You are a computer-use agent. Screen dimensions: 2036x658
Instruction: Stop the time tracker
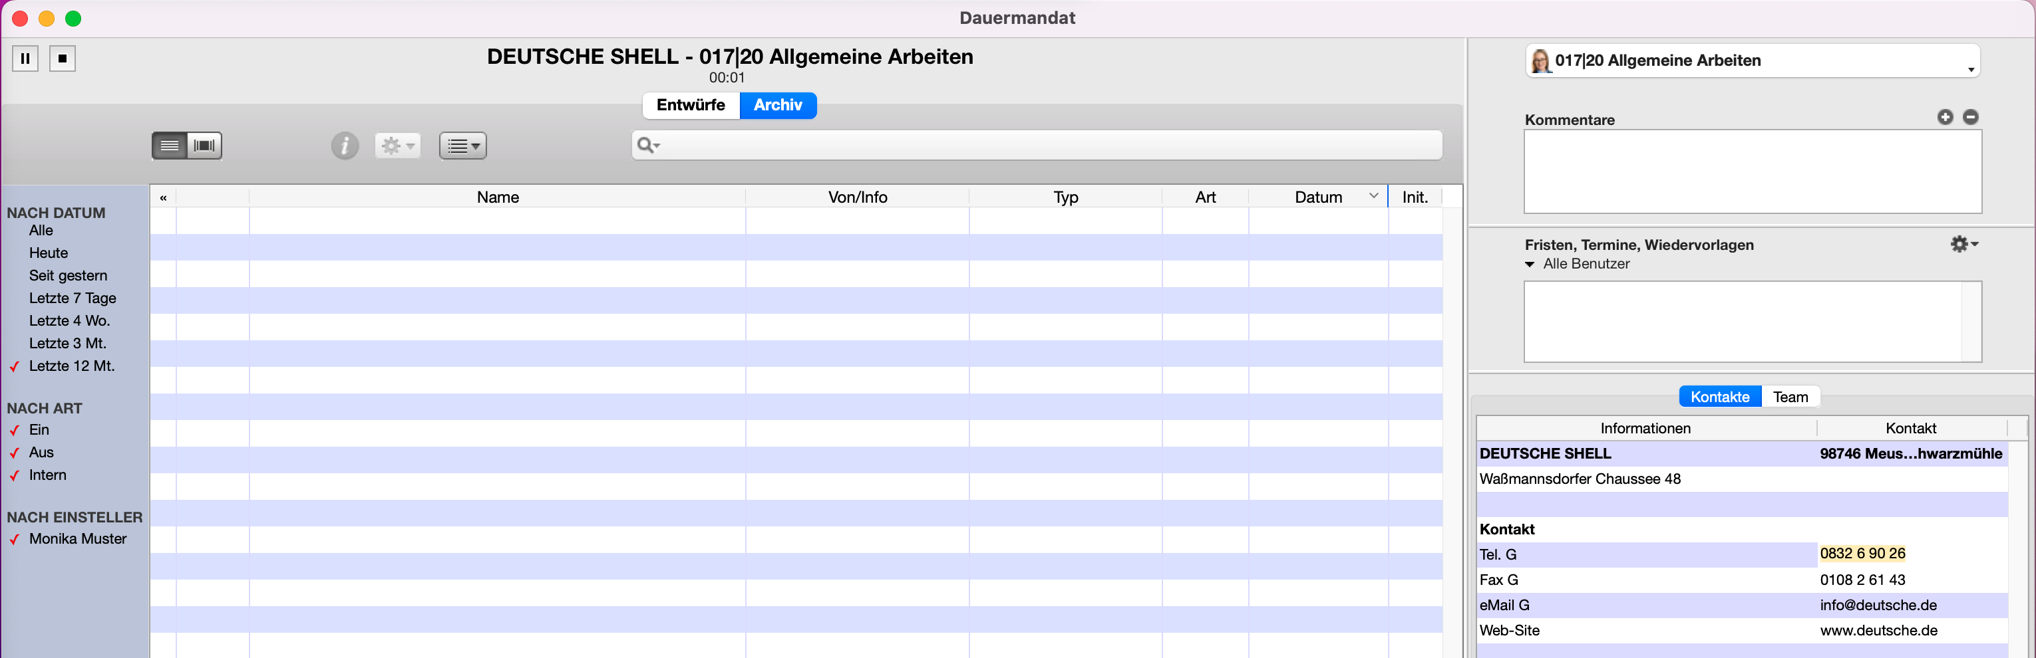pos(63,58)
